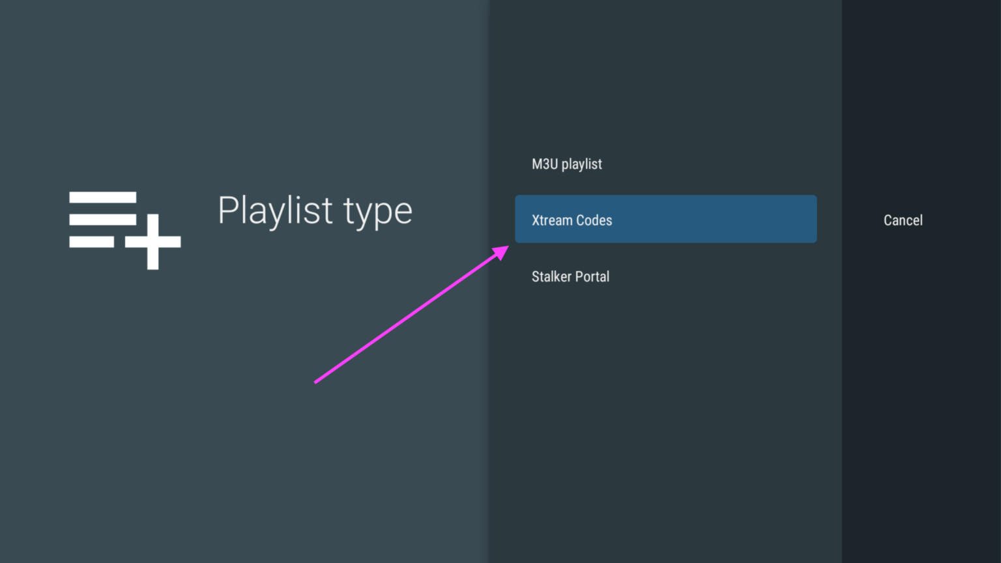
Task: Click the topmost playlist type entry
Action: (566, 164)
